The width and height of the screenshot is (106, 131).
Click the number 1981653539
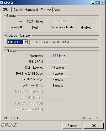11,118
